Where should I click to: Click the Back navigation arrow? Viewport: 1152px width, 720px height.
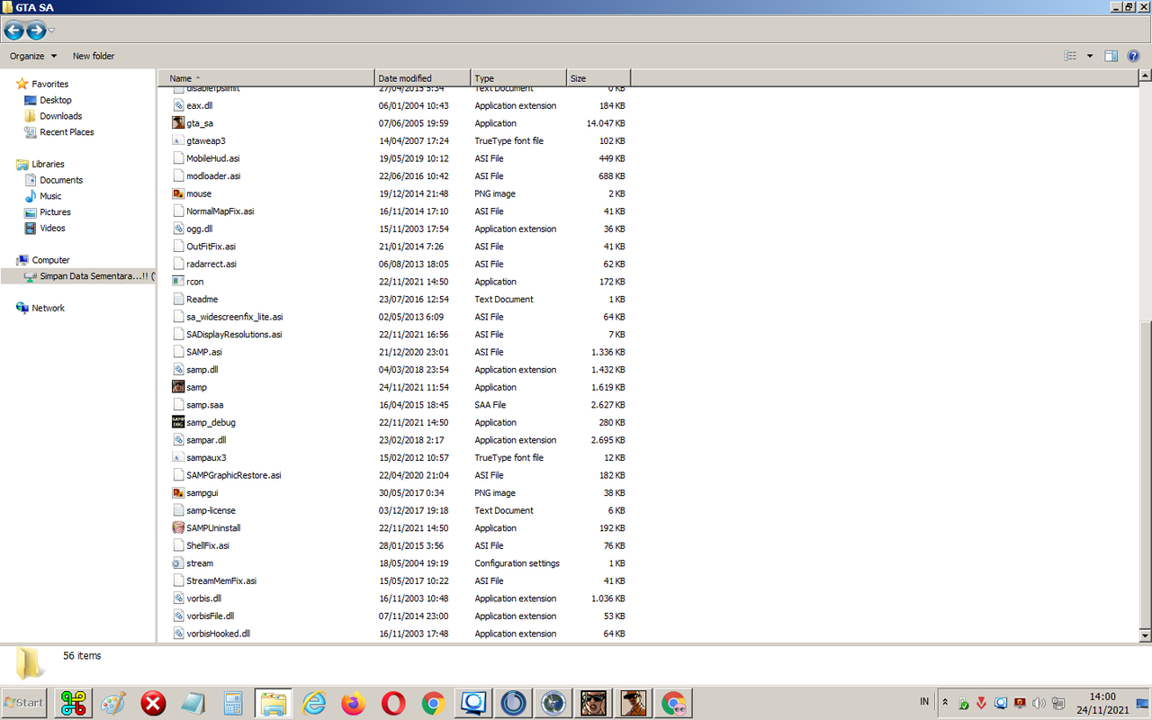[x=13, y=31]
